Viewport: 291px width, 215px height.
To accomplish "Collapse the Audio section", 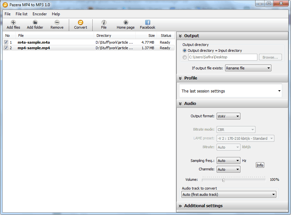I will pos(180,104).
